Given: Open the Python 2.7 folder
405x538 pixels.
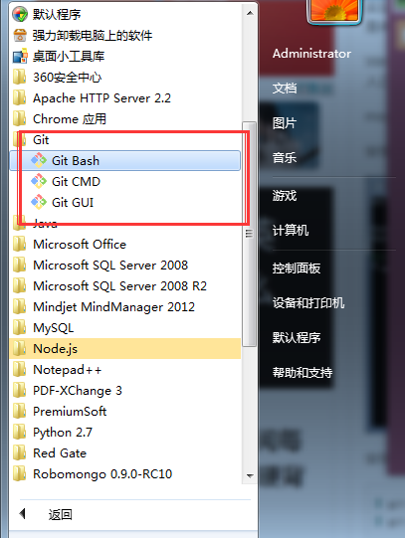Looking at the screenshot, I should [x=125, y=433].
